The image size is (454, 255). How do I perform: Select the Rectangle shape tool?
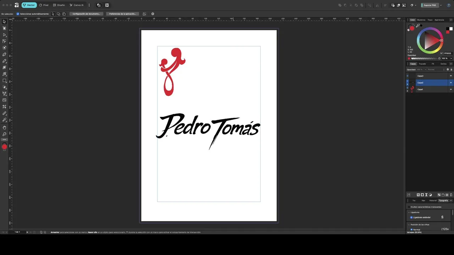coord(4,80)
